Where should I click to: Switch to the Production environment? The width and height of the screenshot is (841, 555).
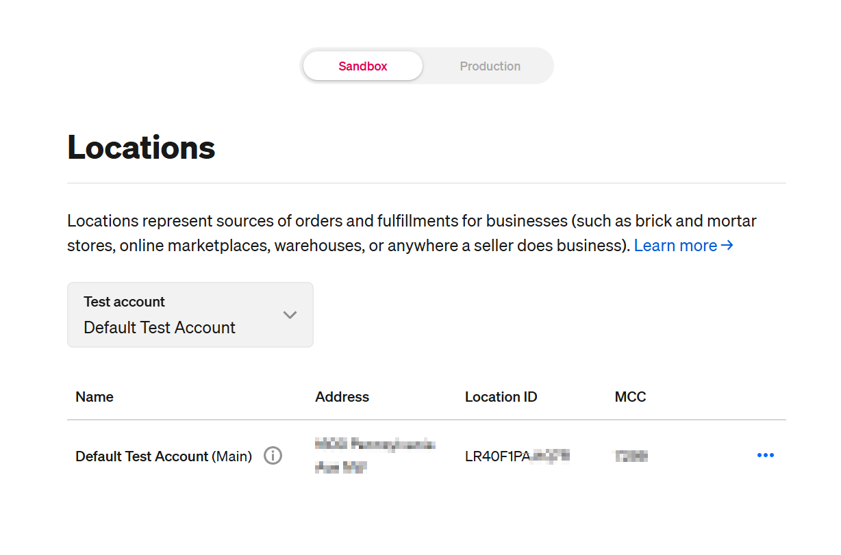click(490, 66)
